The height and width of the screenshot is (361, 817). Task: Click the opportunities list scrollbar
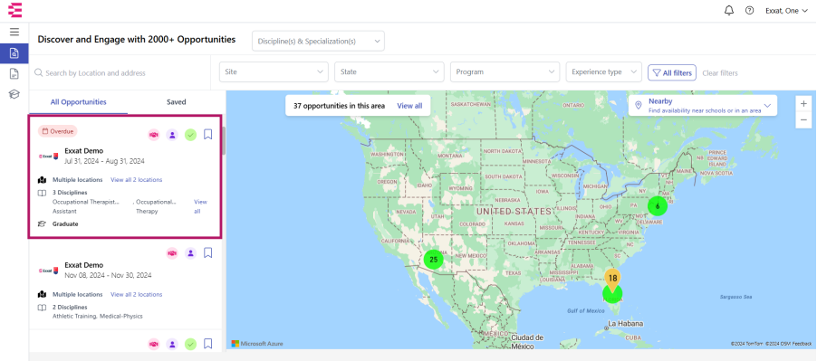(224, 140)
